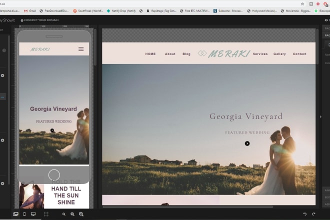Click the MERAKI logo in desktop preview

pos(228,54)
